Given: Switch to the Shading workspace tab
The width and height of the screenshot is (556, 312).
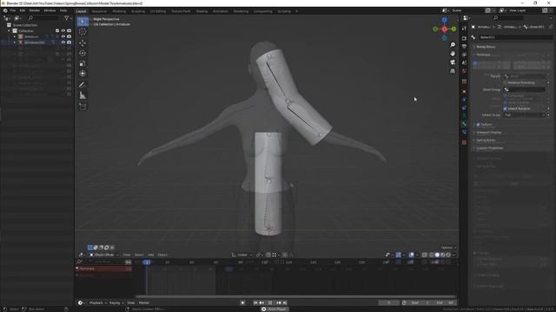Looking at the screenshot, I should click(202, 11).
